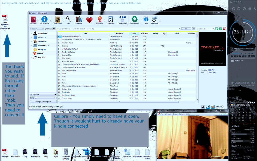Open the Window menu in TinCam
This screenshot has width=257, height=161.
(168, 114)
